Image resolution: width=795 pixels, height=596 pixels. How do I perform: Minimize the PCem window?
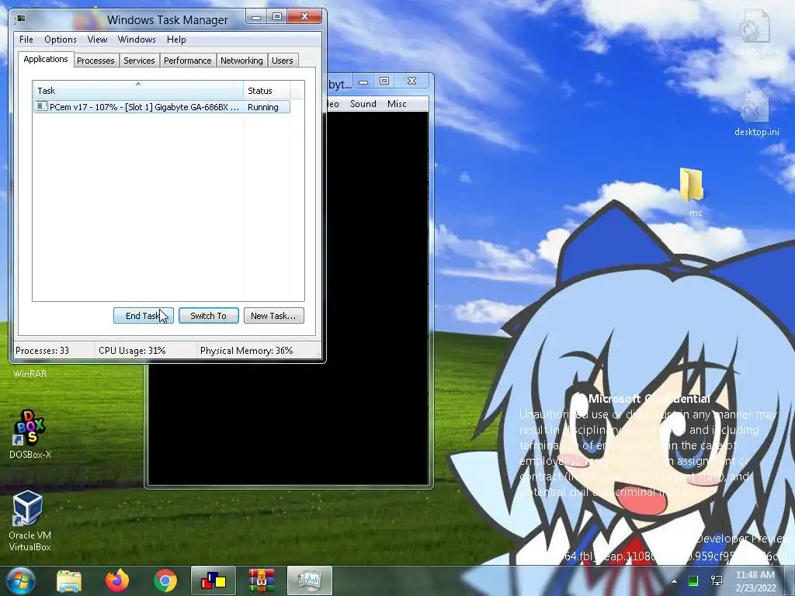pos(363,81)
